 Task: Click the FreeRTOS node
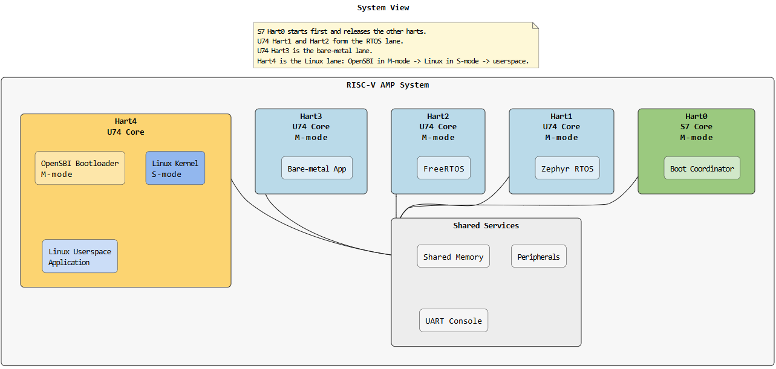pyautogui.click(x=443, y=168)
